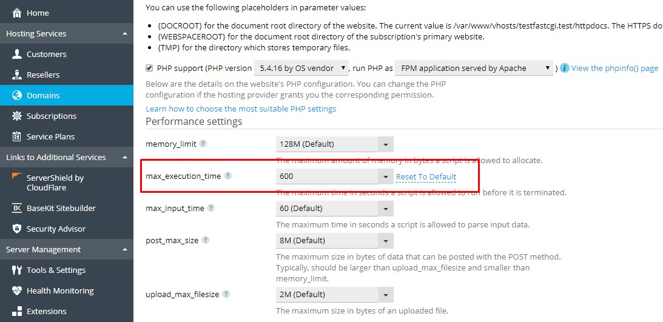The width and height of the screenshot is (663, 322).
Task: Click the Health Monitoring heart icon
Action: point(16,290)
